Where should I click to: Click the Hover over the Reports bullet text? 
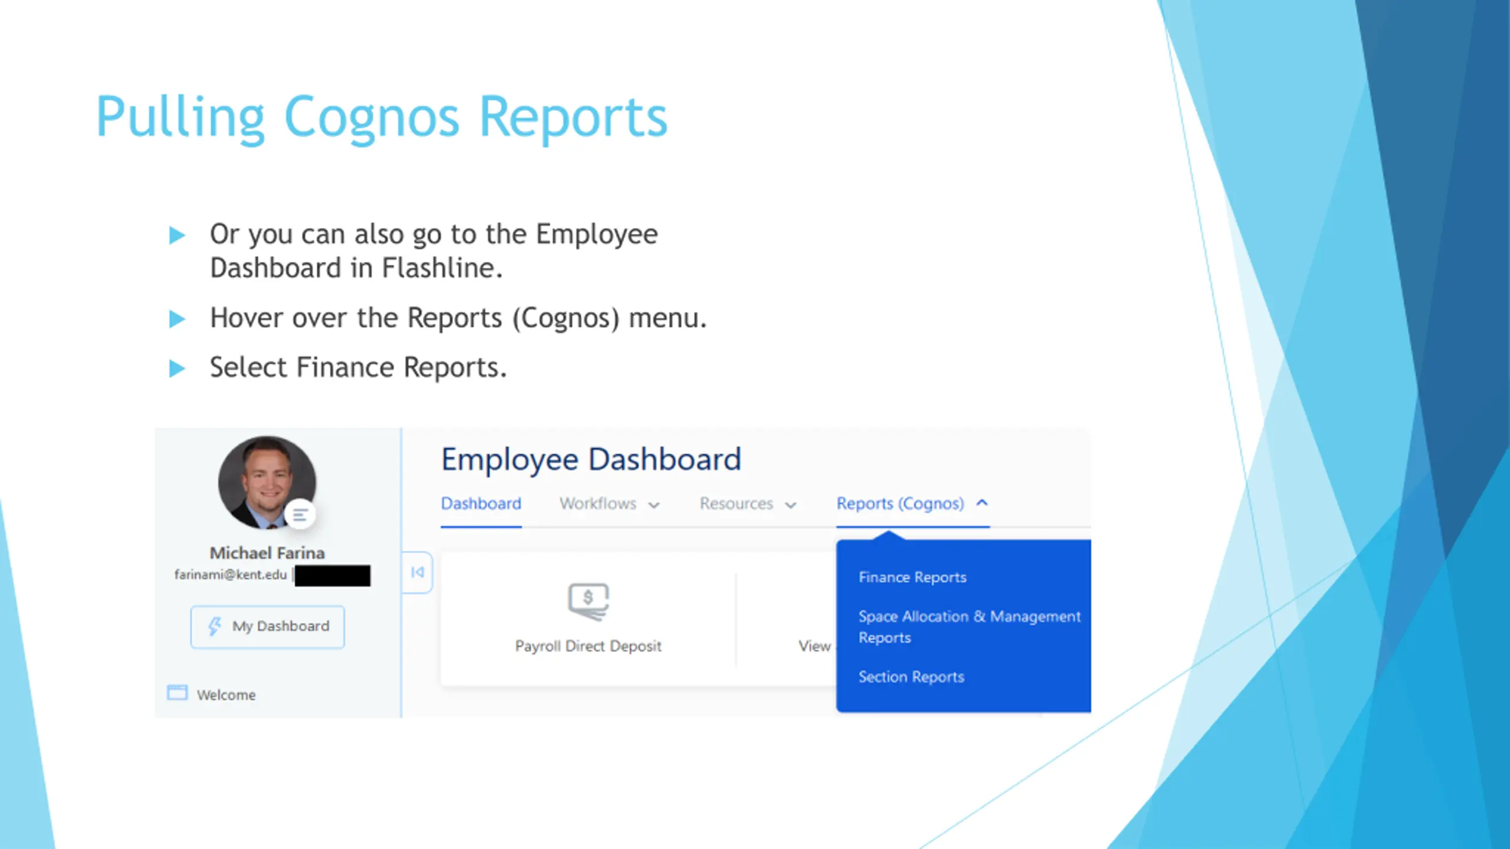(458, 318)
